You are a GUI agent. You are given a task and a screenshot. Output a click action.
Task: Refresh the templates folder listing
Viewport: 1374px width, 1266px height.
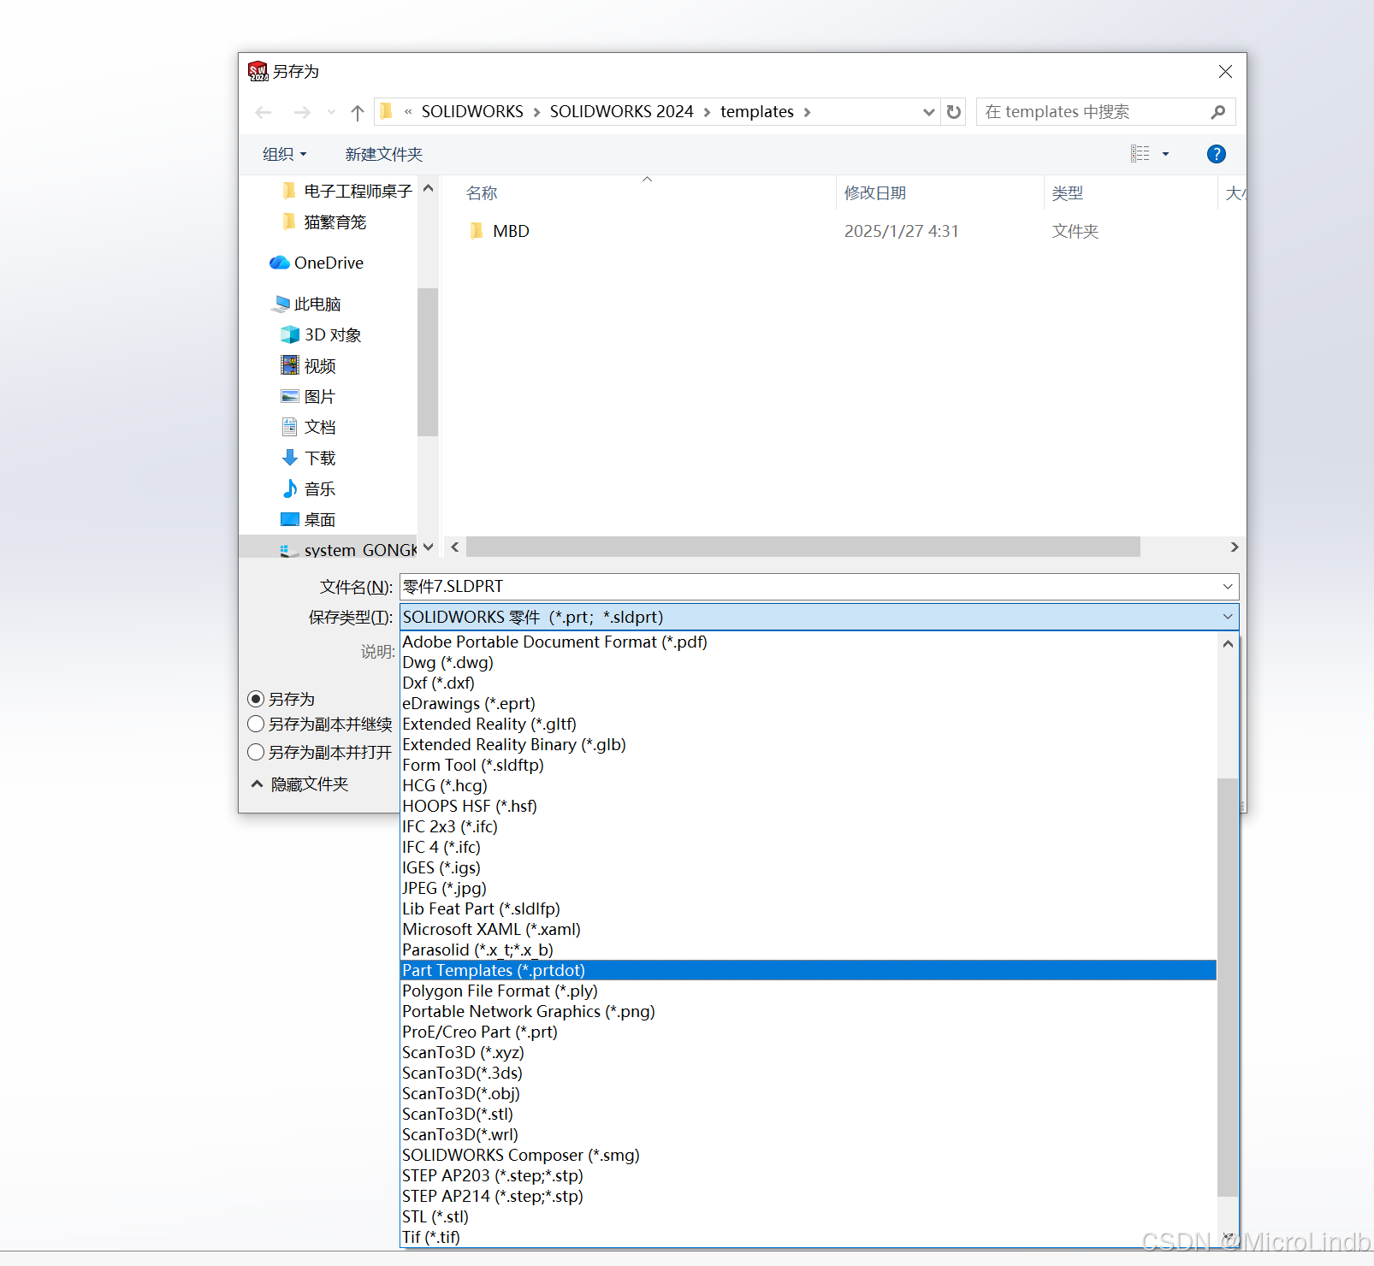pos(954,112)
